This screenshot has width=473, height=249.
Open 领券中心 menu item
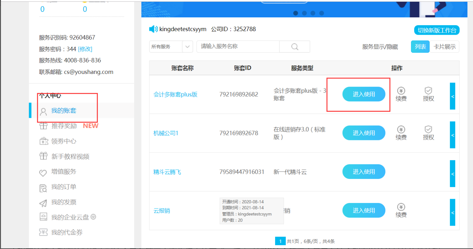coord(64,141)
